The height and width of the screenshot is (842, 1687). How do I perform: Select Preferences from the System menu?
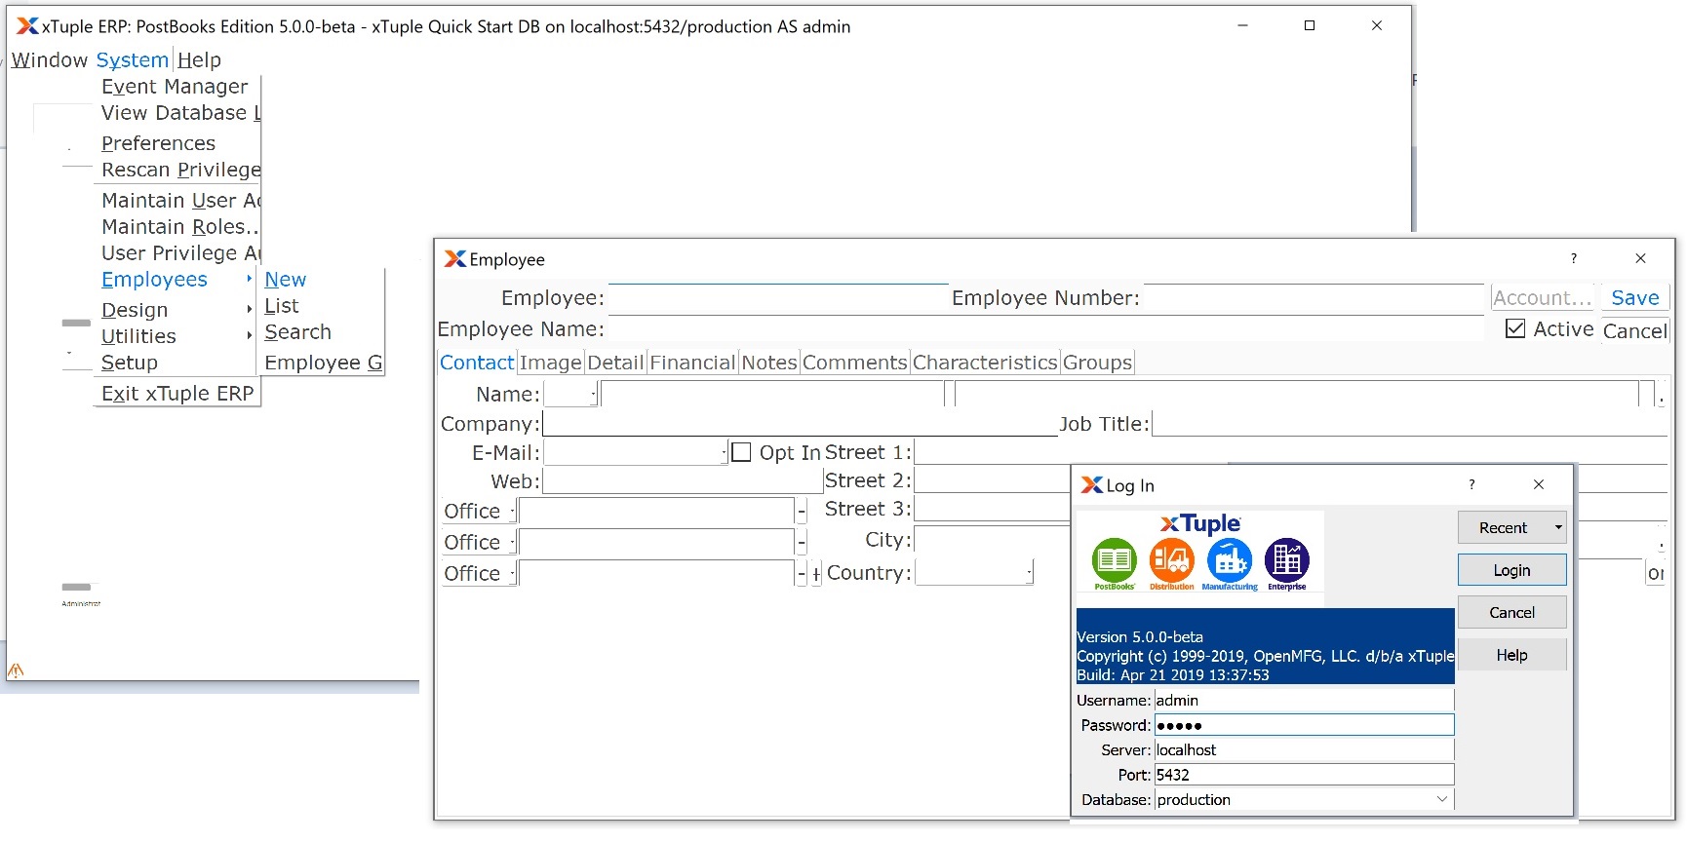tap(158, 143)
